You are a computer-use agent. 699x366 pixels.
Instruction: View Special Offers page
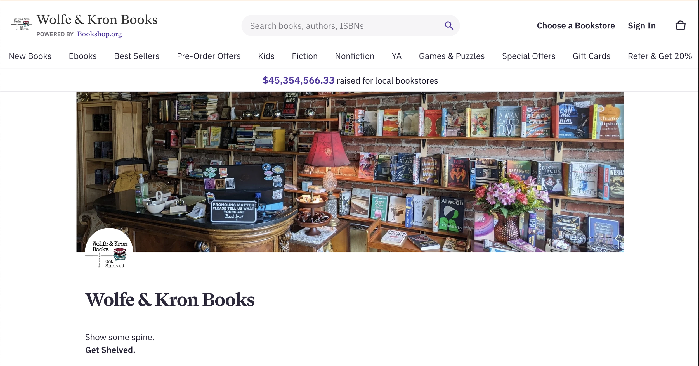(x=528, y=56)
